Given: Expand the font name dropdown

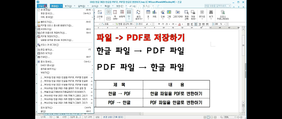Looking at the screenshot, I should [x=133, y=24].
